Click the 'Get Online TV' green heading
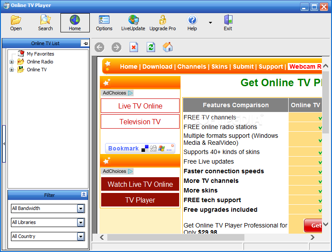The image size is (332, 252). (x=281, y=82)
